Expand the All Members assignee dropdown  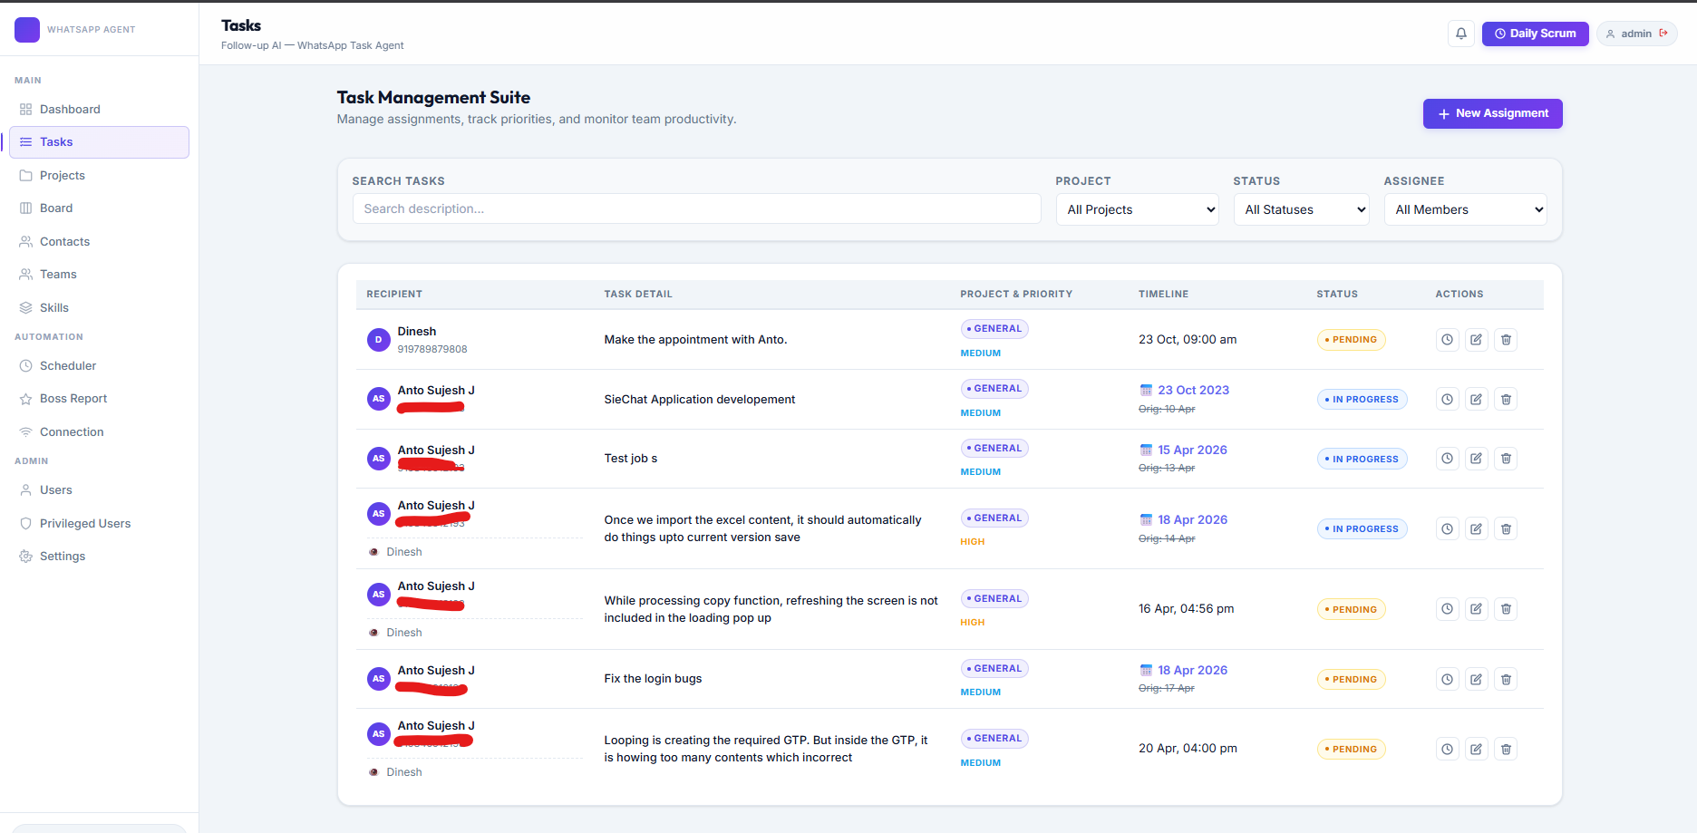point(1465,209)
